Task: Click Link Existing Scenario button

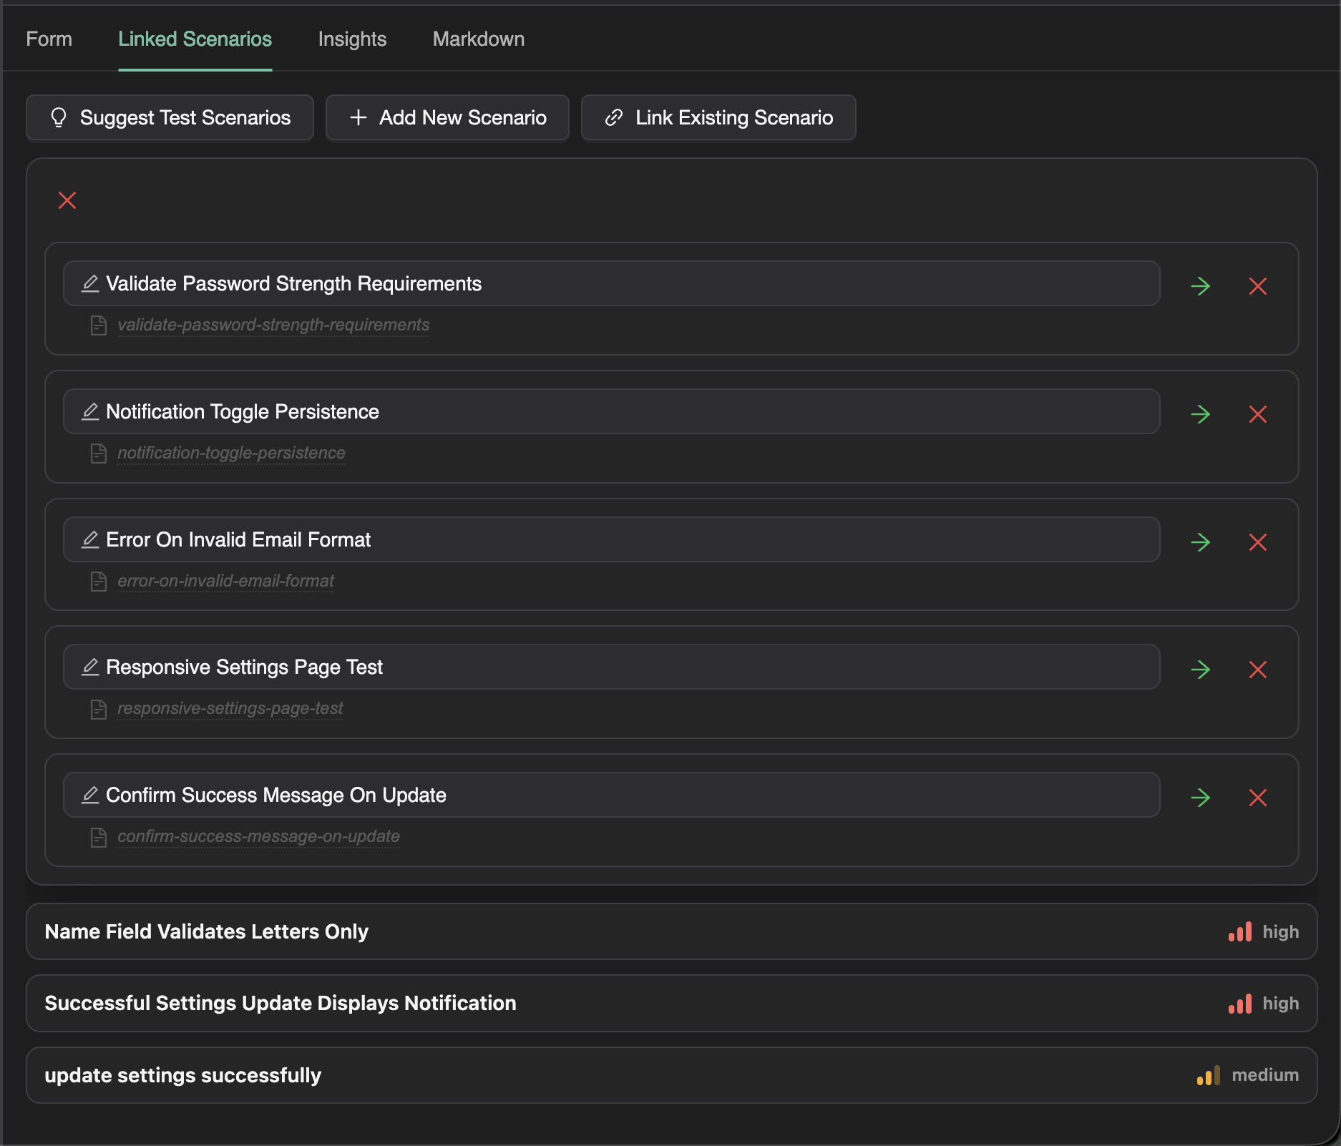Action: (x=718, y=117)
